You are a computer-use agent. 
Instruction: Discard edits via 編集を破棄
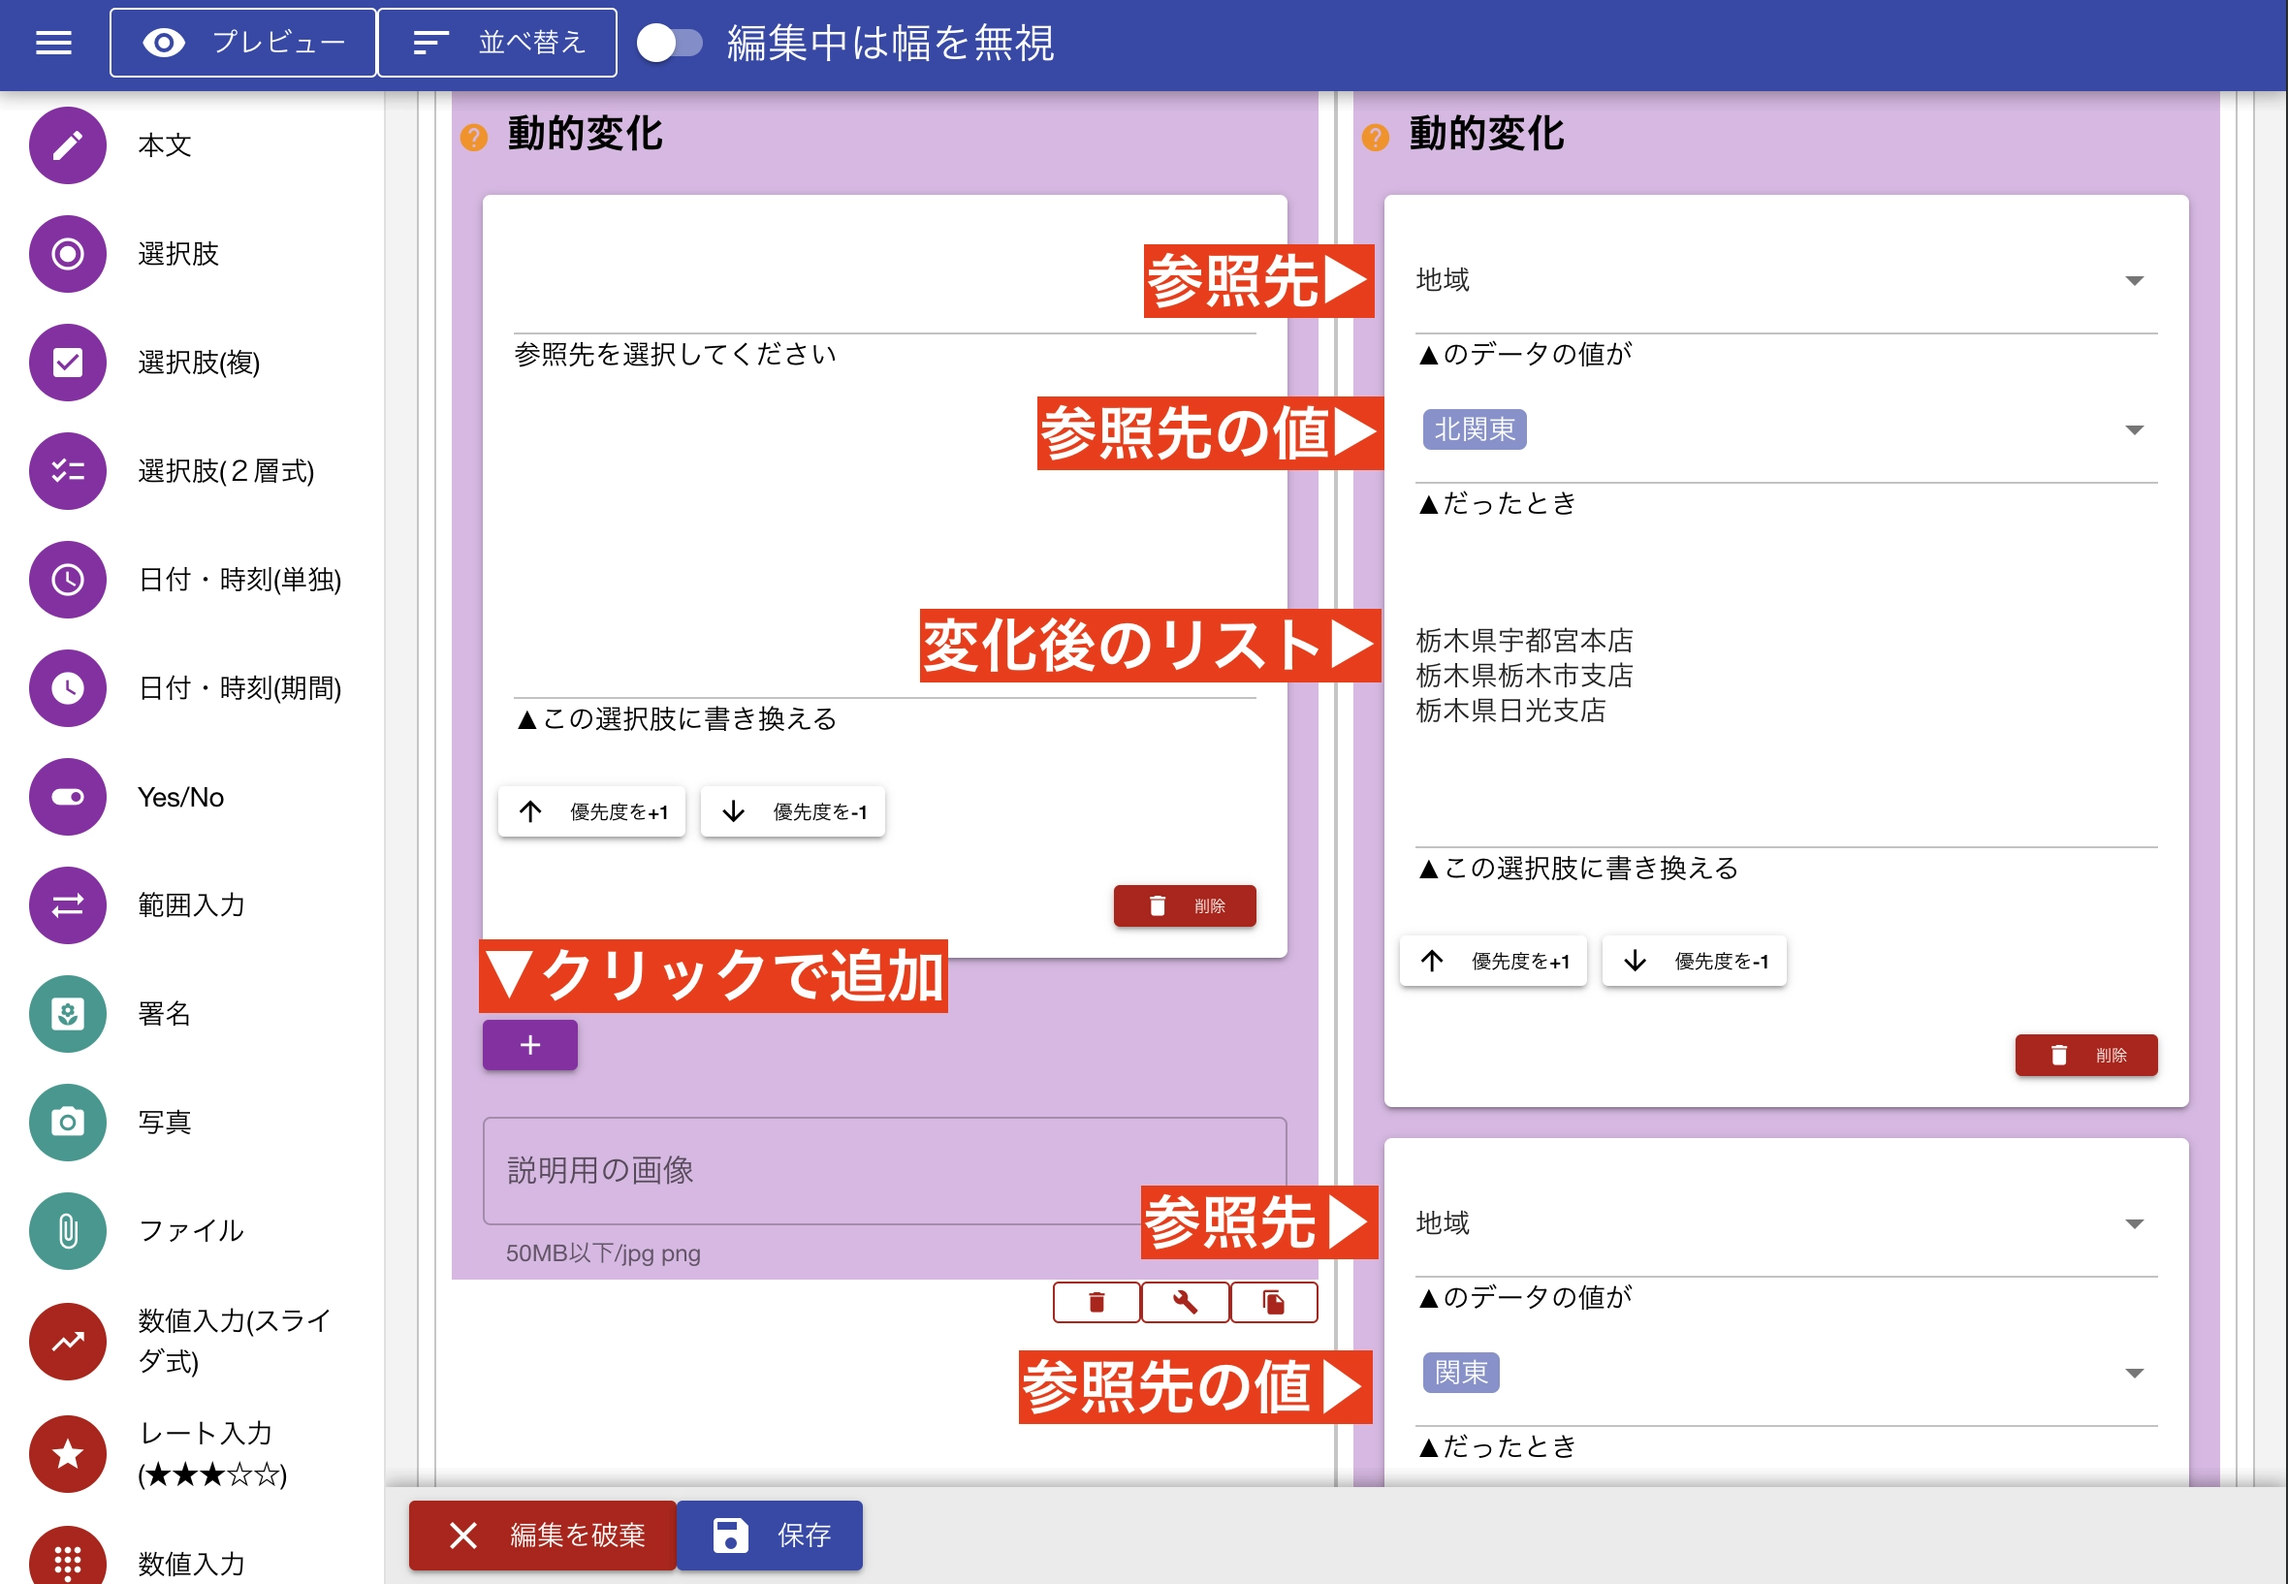tap(542, 1535)
